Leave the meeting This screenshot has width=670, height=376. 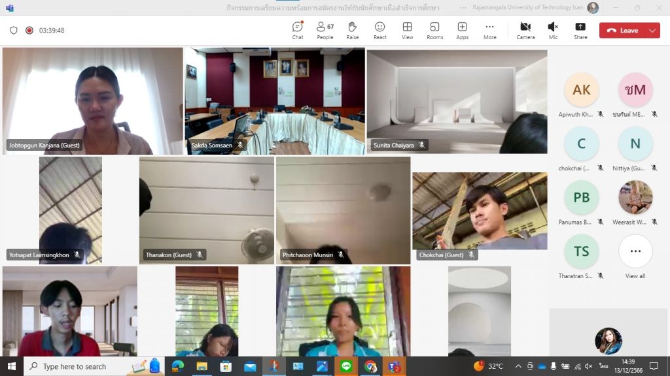(x=622, y=30)
